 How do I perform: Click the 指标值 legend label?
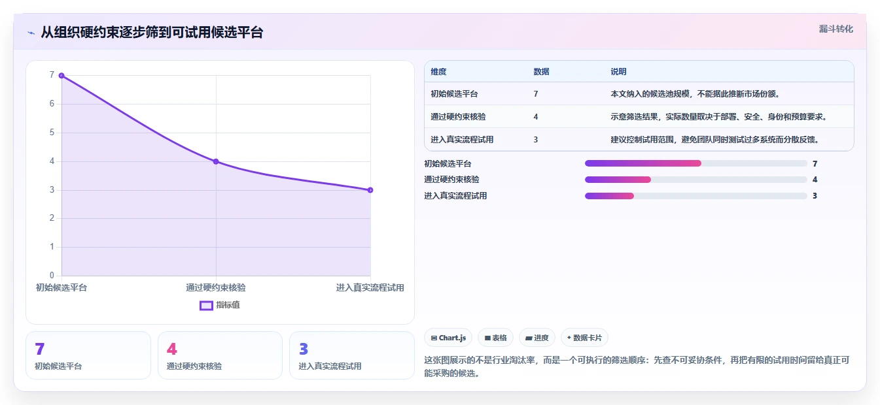pos(228,305)
